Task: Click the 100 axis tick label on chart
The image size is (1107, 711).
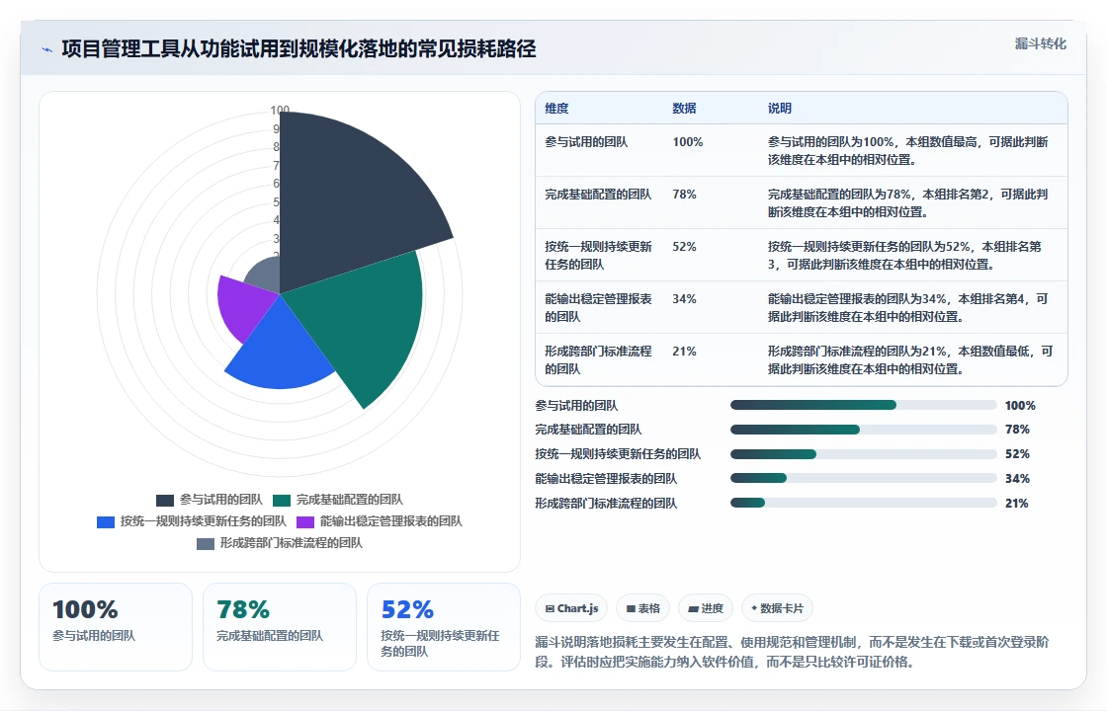Action: pos(280,110)
